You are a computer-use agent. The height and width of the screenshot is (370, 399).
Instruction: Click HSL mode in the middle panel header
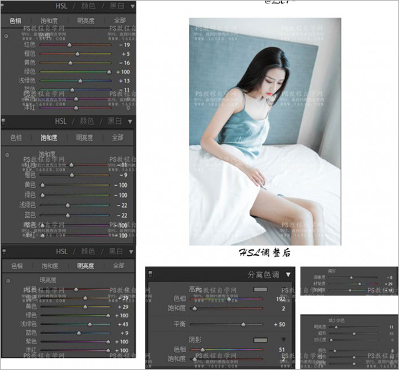click(x=61, y=121)
